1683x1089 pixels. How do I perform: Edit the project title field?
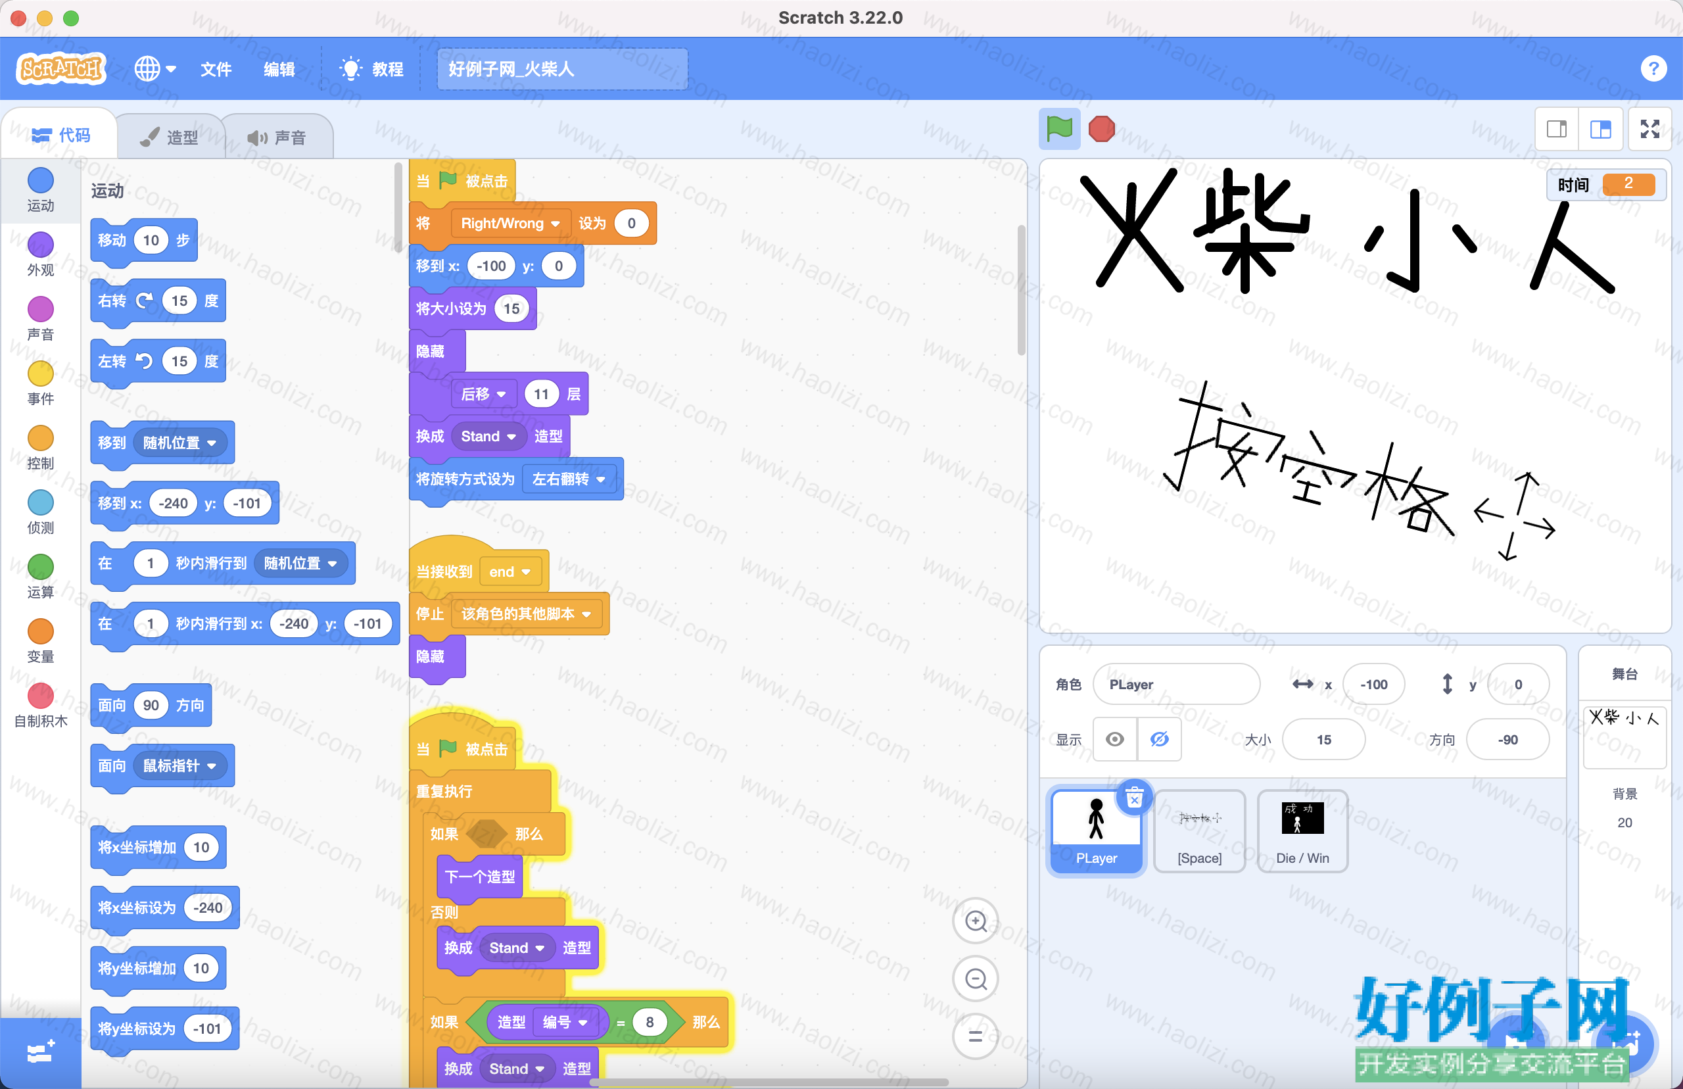pos(562,68)
